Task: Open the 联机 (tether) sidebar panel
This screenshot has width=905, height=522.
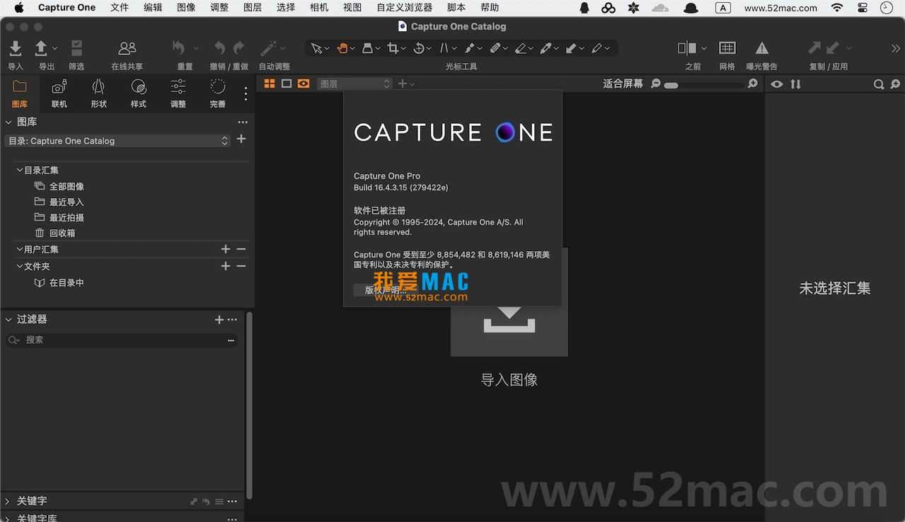Action: pyautogui.click(x=59, y=92)
